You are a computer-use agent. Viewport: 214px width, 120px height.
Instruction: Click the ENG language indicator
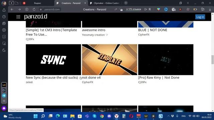tap(184, 116)
